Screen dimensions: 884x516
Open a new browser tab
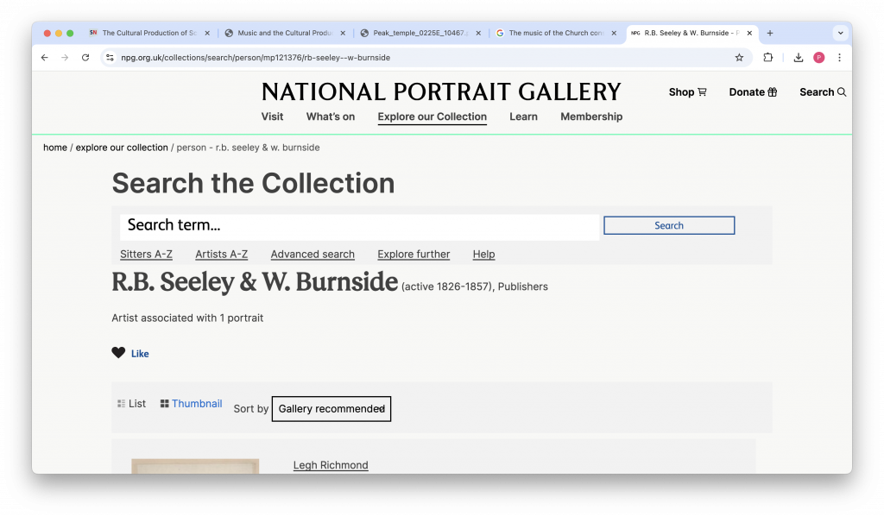pos(770,34)
